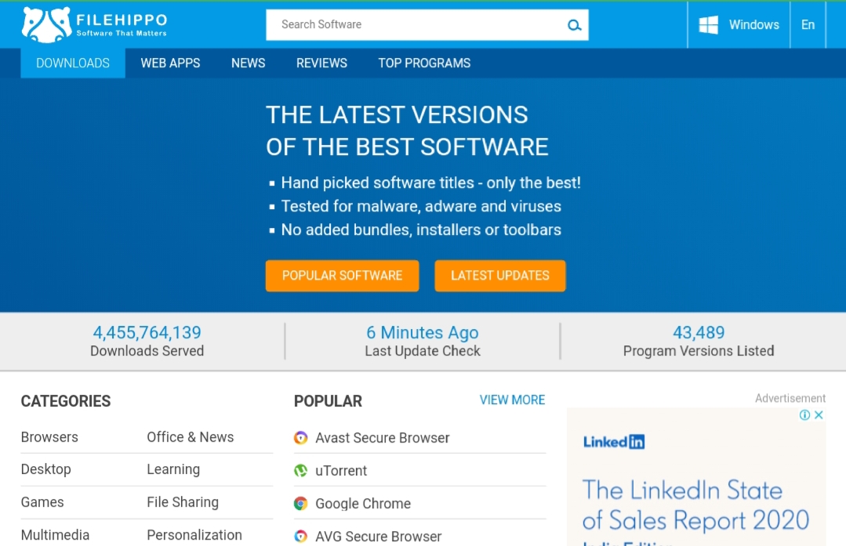Open Avast Secure Browser link

pos(383,438)
